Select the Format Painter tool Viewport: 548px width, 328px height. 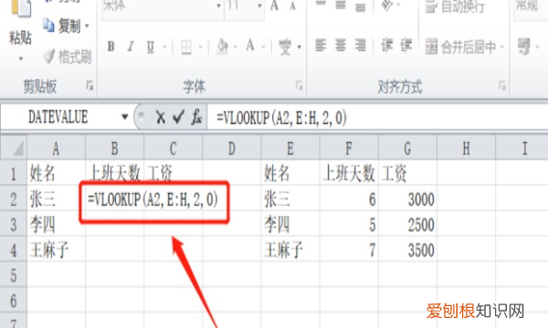[x=68, y=56]
